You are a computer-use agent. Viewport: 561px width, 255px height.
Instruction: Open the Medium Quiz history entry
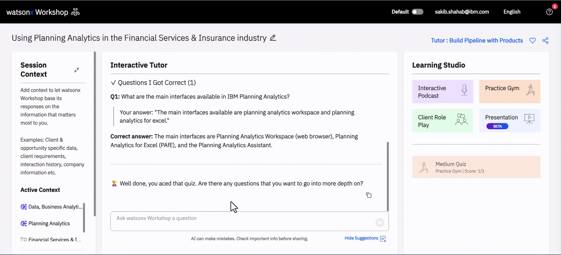pos(476,167)
